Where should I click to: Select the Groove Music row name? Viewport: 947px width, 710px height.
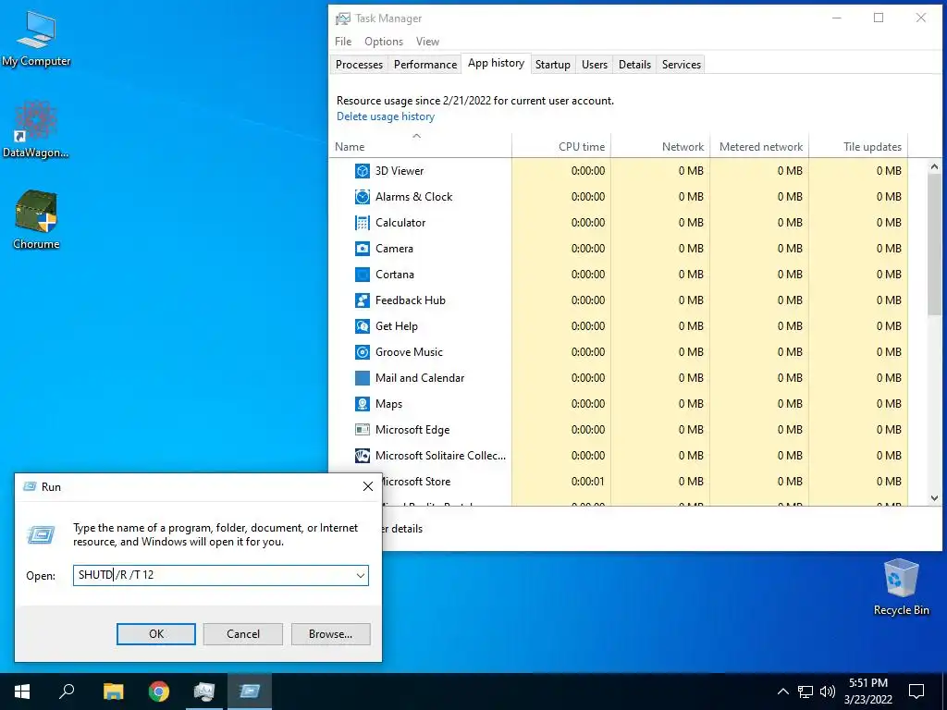click(409, 352)
